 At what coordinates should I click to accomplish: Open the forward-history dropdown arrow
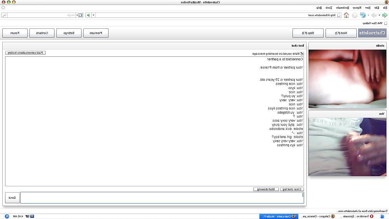368,15
